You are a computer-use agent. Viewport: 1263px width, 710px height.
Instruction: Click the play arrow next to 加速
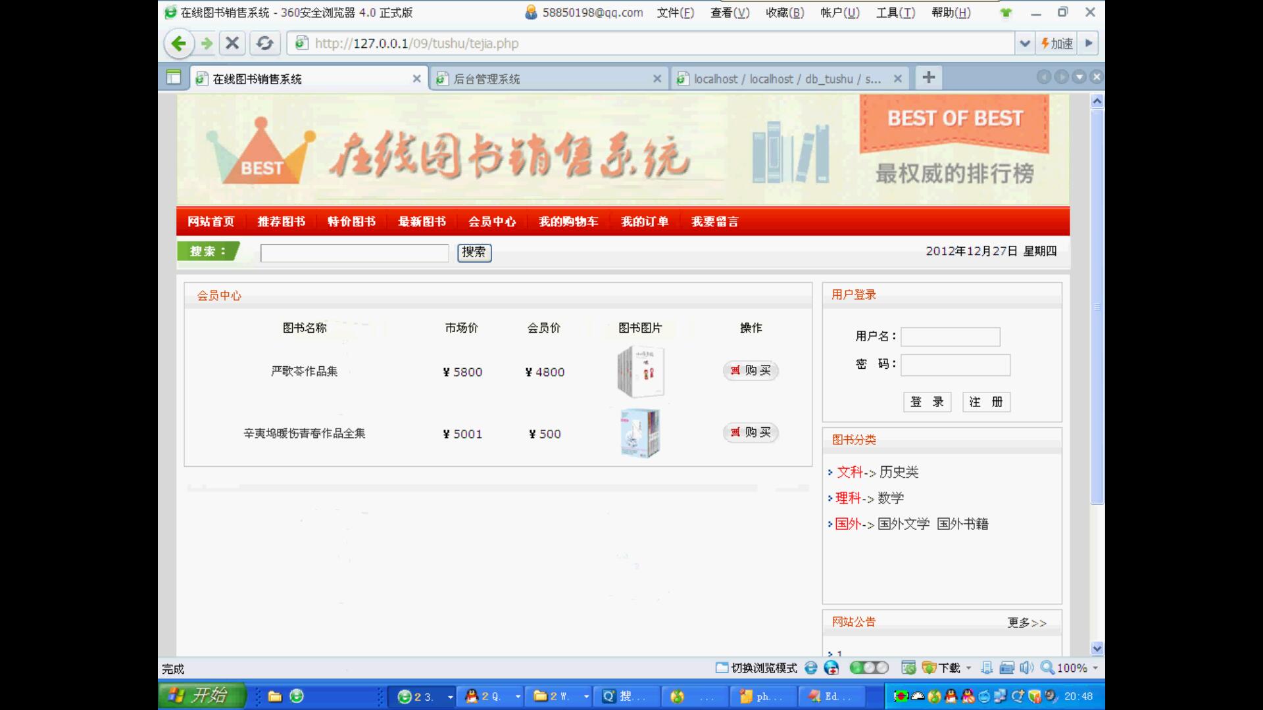pyautogui.click(x=1089, y=43)
